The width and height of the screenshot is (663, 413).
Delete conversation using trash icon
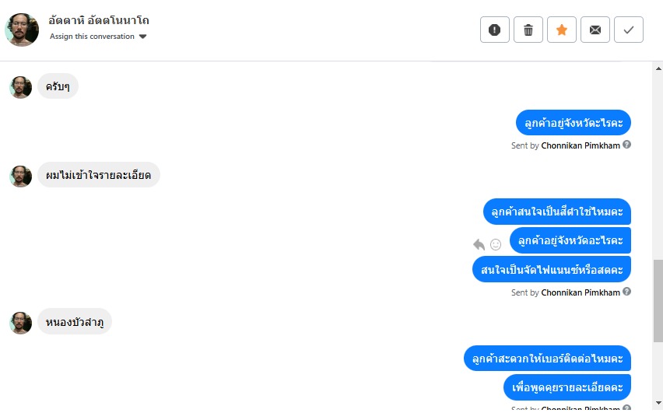[528, 30]
